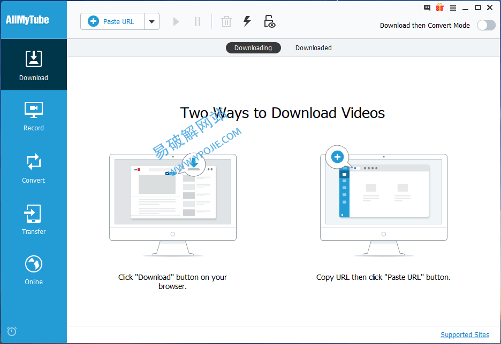The width and height of the screenshot is (501, 344).
Task: Click the delete task trash icon
Action: (226, 21)
